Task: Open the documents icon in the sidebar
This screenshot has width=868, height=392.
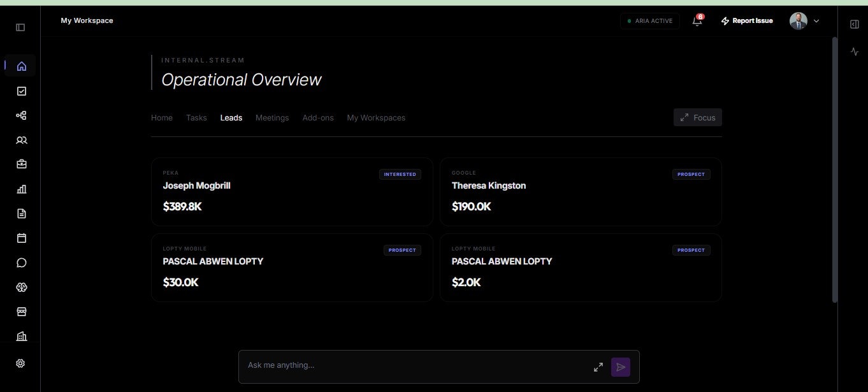Action: pyautogui.click(x=21, y=213)
